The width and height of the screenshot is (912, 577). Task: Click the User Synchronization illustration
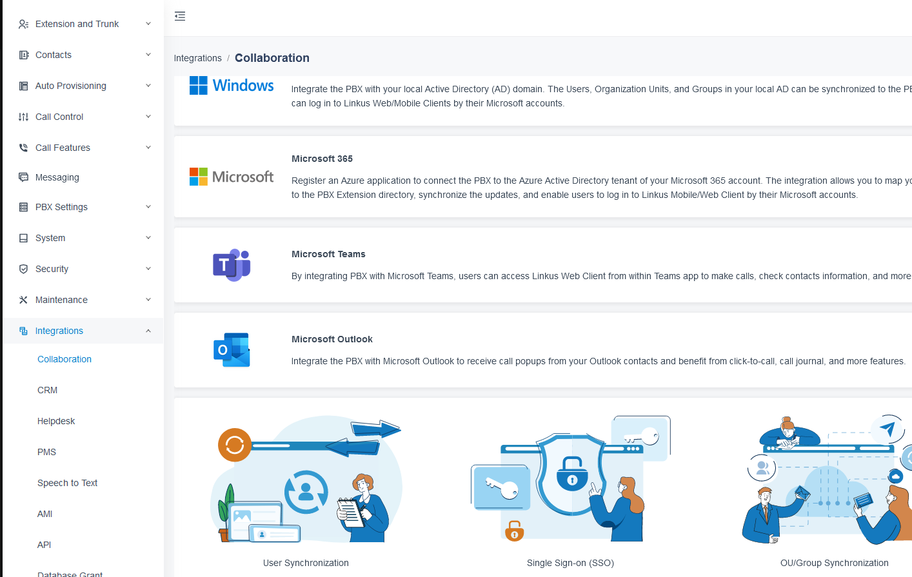306,479
